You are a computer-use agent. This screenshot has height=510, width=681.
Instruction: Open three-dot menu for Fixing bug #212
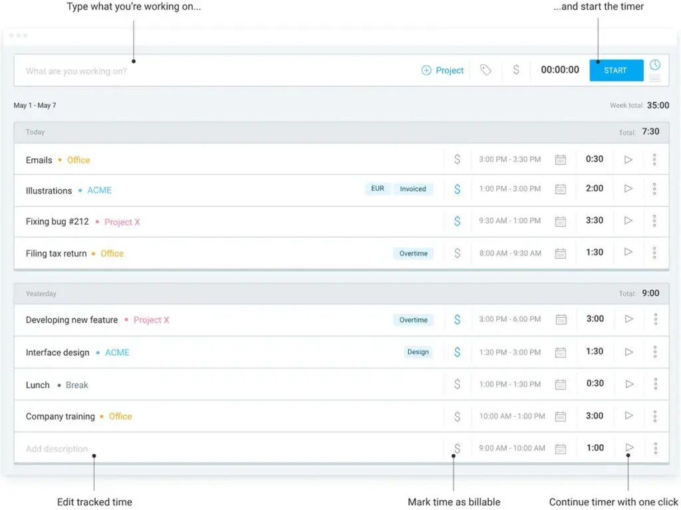(654, 221)
